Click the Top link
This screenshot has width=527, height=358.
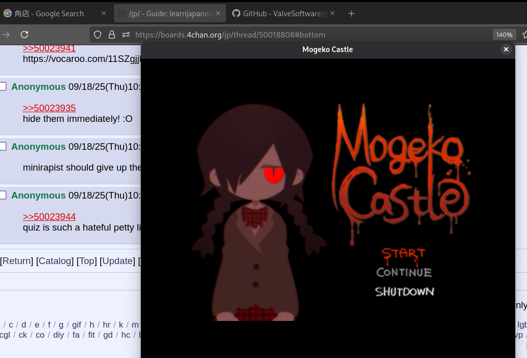[x=87, y=261]
